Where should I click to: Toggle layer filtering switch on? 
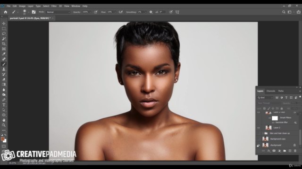(300, 97)
